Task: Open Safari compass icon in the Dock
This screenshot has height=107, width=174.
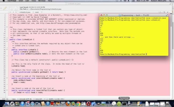Action: (32, 104)
